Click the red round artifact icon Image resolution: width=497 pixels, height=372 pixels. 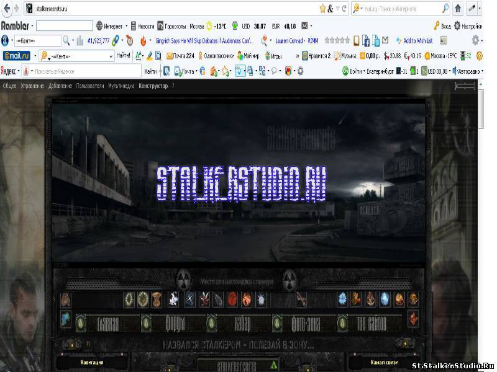point(232,299)
